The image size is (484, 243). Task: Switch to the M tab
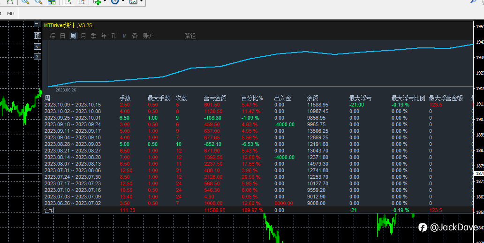pos(125,36)
